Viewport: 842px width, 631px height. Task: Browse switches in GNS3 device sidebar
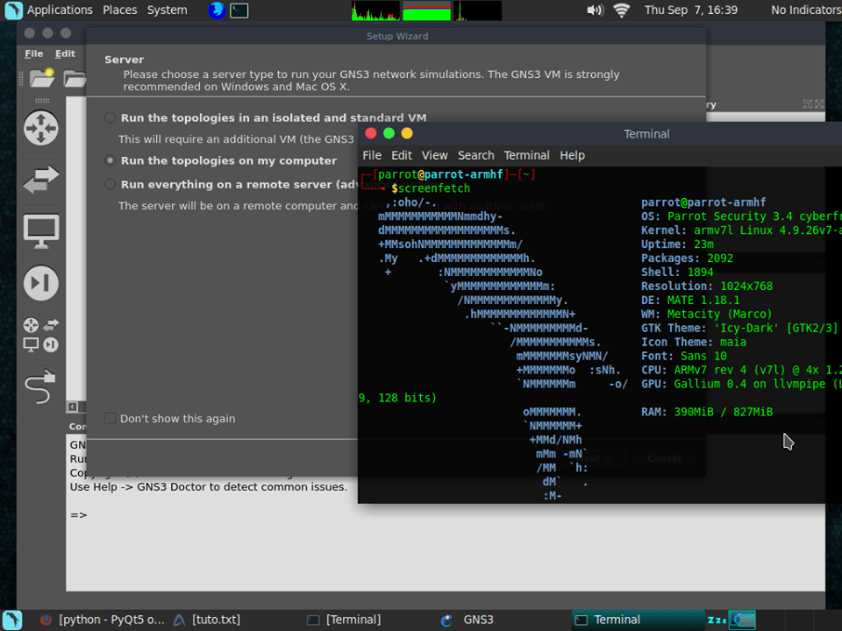coord(41,179)
